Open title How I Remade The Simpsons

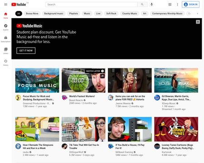tap(38, 146)
